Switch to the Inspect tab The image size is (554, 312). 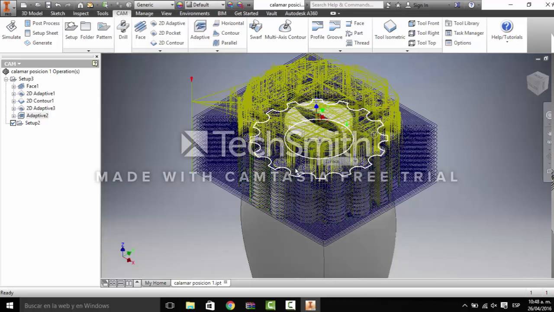pos(81,13)
